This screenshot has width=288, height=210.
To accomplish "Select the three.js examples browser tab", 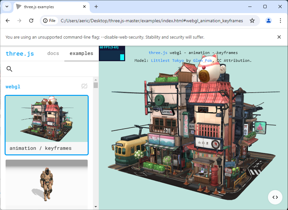I will (x=52, y=7).
